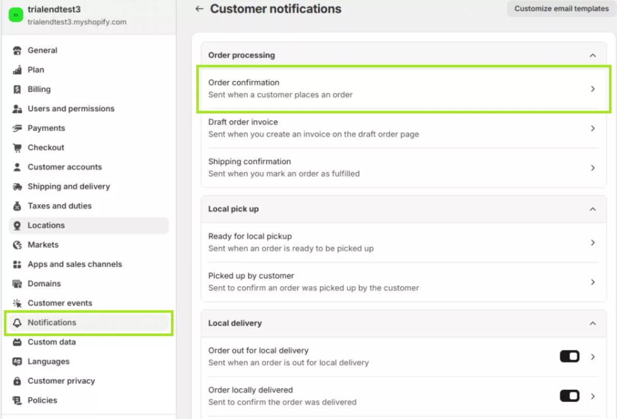
Task: Click the trialendtest3 green store avatar
Action: pyautogui.click(x=16, y=14)
